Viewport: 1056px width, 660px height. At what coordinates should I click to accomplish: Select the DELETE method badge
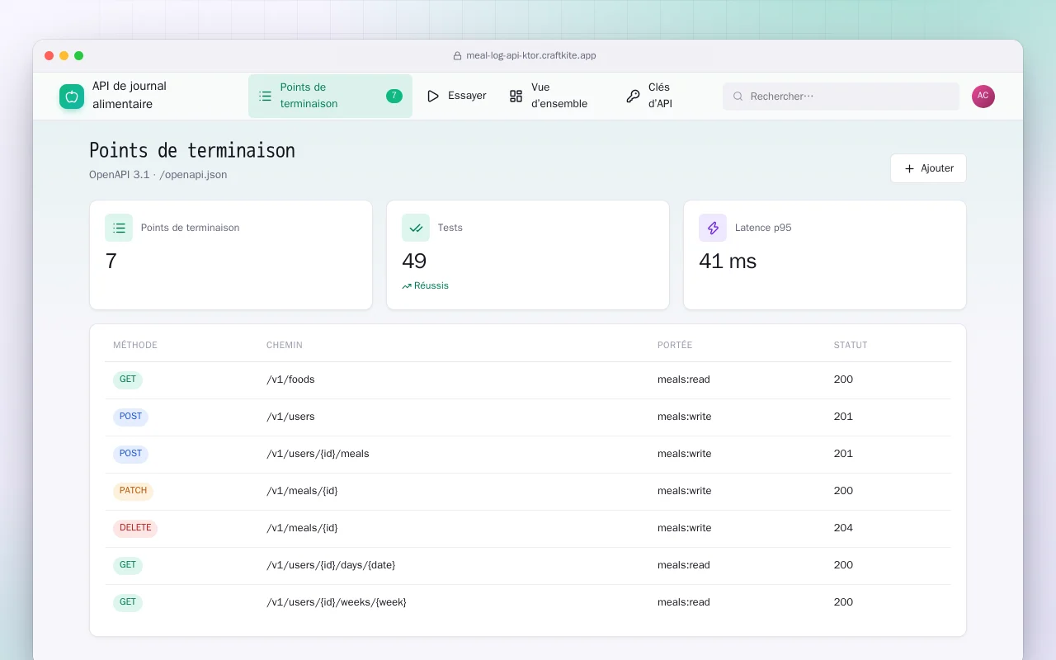coord(135,528)
